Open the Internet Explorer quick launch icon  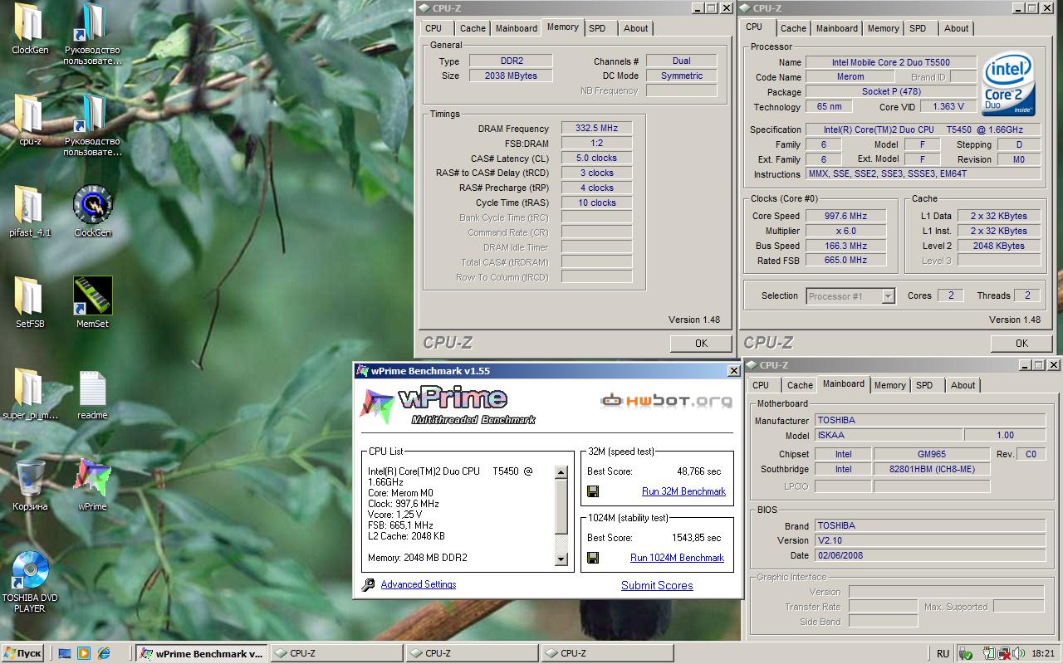point(104,654)
